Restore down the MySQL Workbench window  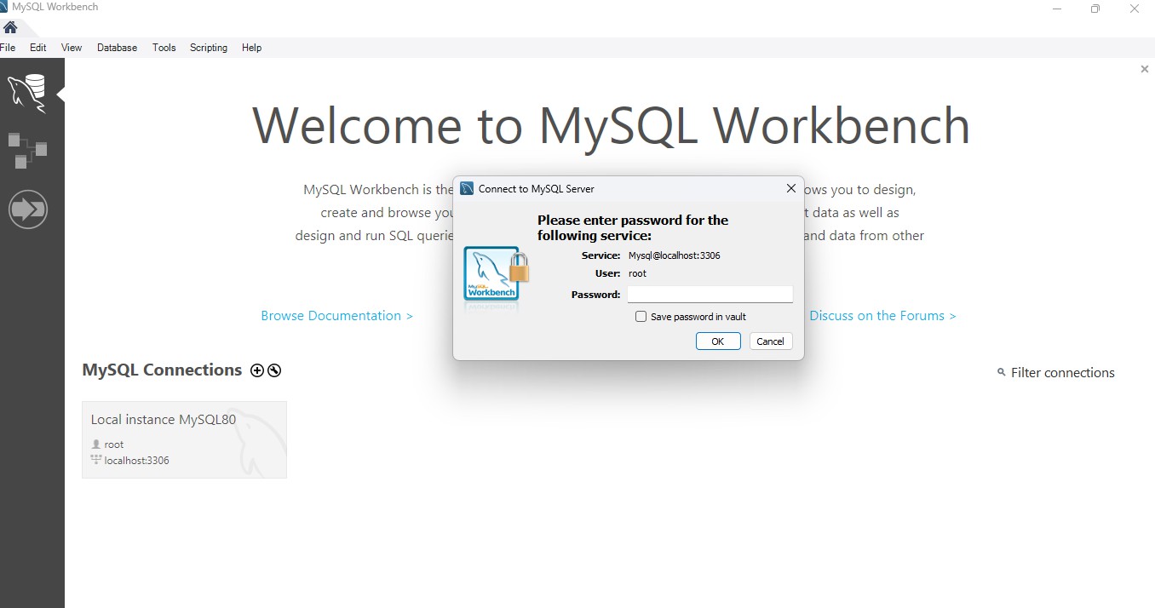[x=1095, y=9]
